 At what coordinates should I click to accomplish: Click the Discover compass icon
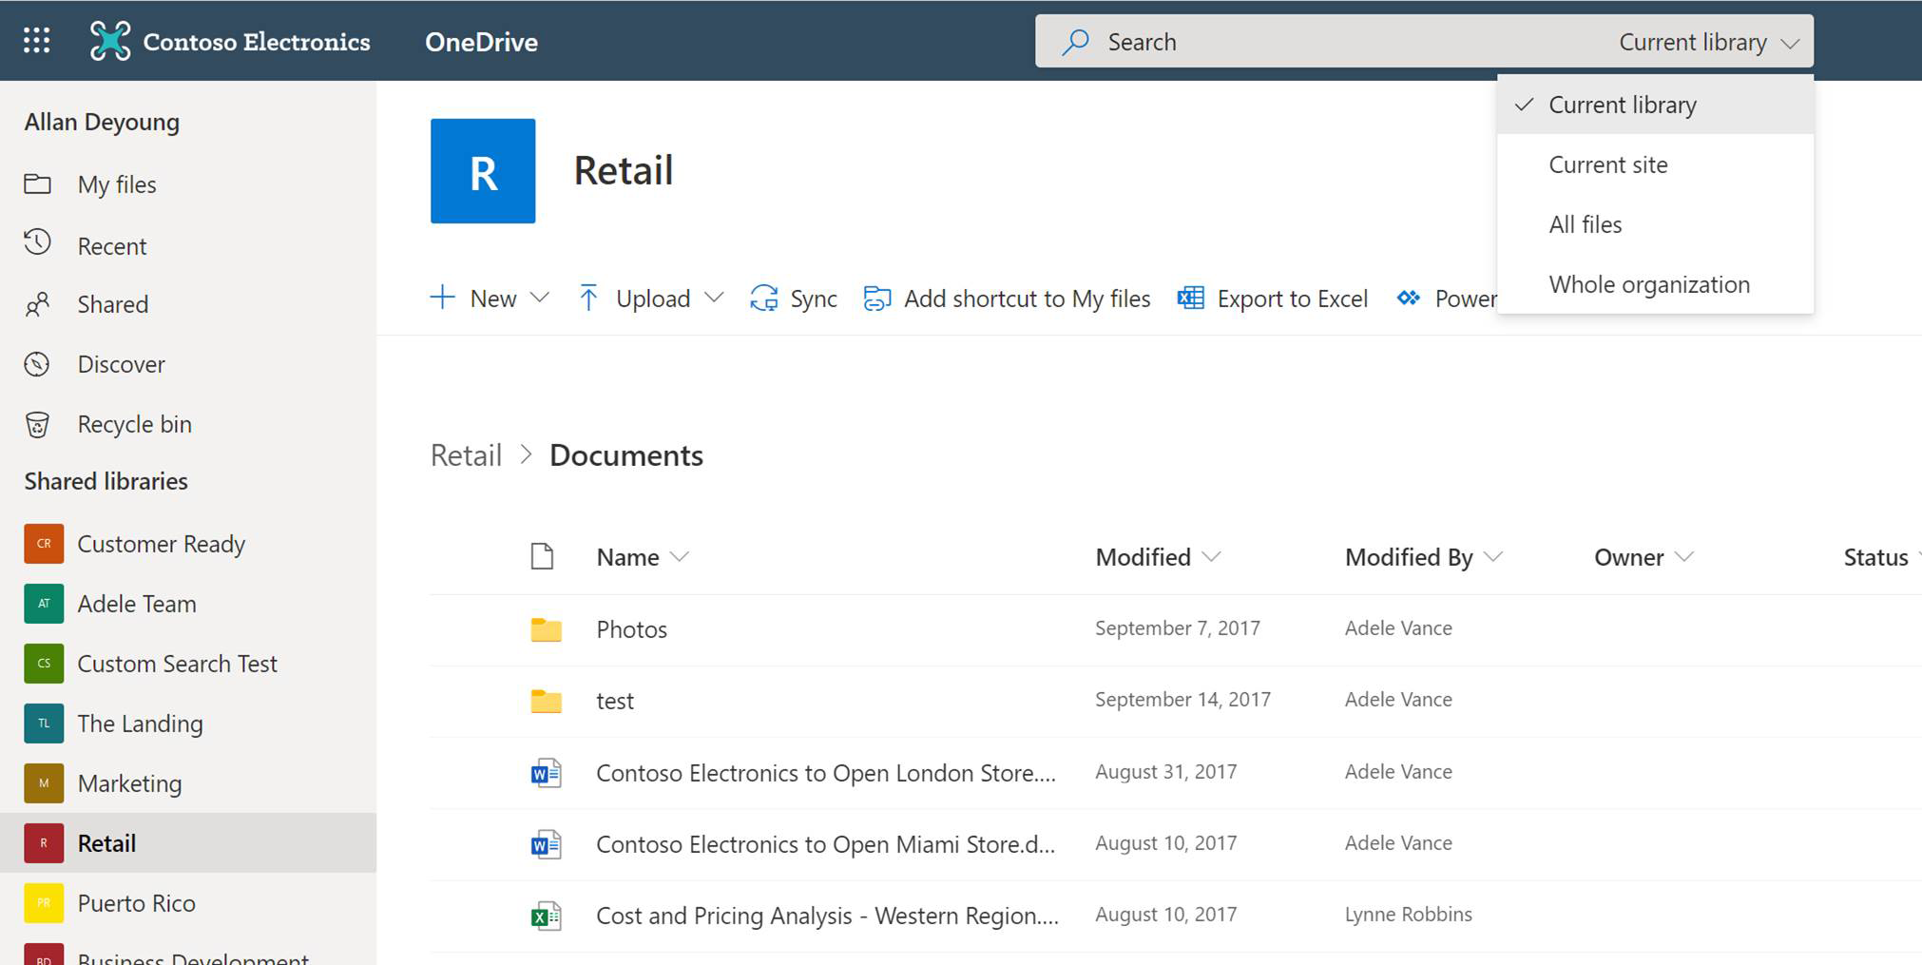coord(37,364)
